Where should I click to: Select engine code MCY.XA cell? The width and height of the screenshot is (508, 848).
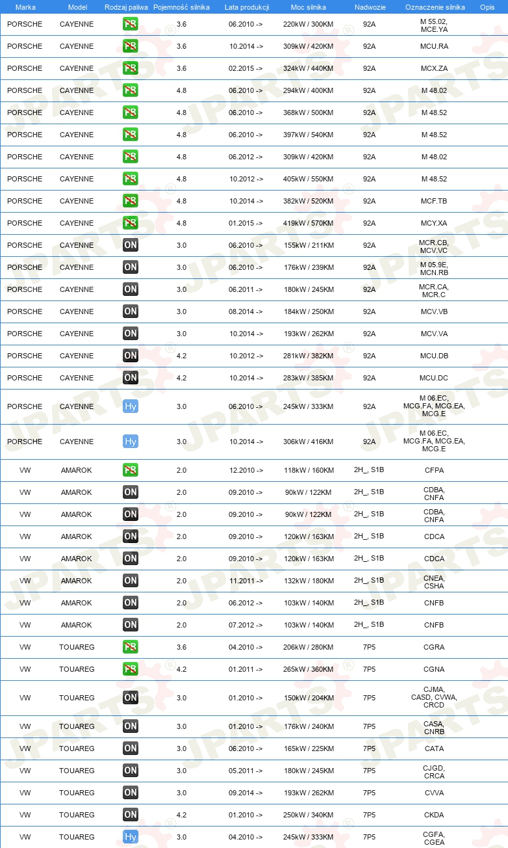point(434,223)
